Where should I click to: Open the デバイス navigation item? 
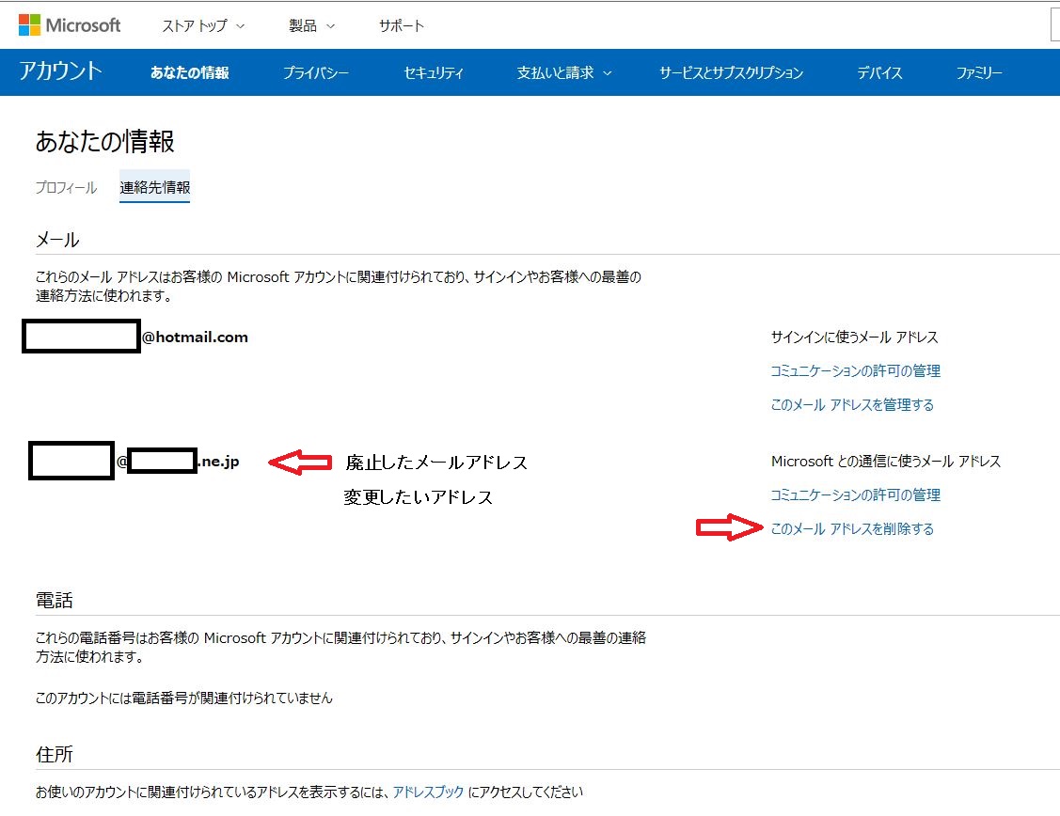[879, 73]
